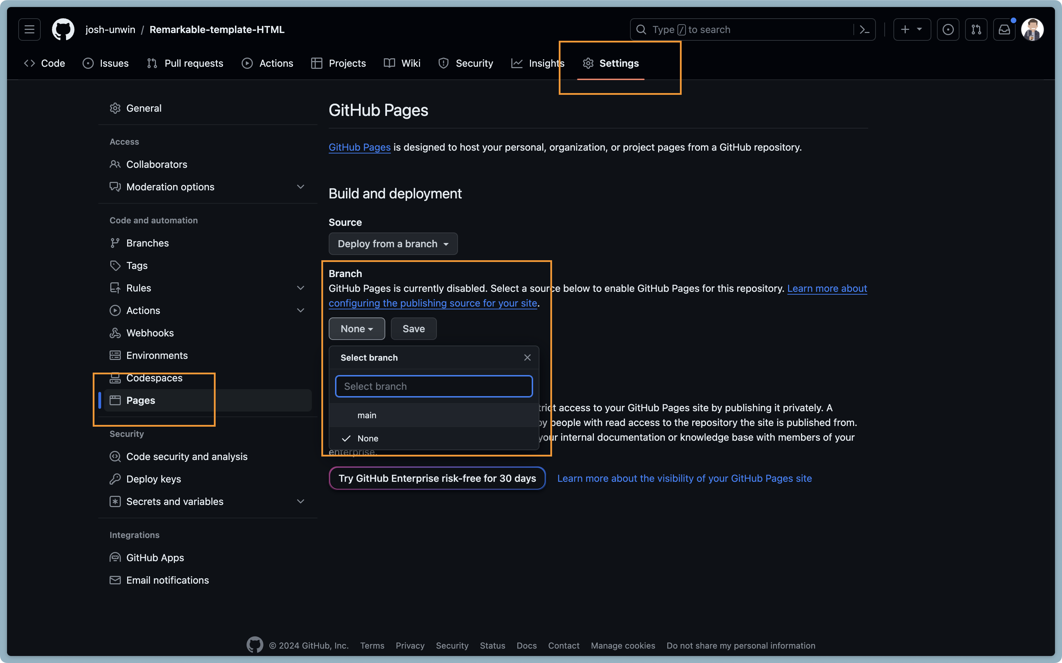This screenshot has height=663, width=1062.
Task: Open footer Docs link
Action: (x=526, y=645)
